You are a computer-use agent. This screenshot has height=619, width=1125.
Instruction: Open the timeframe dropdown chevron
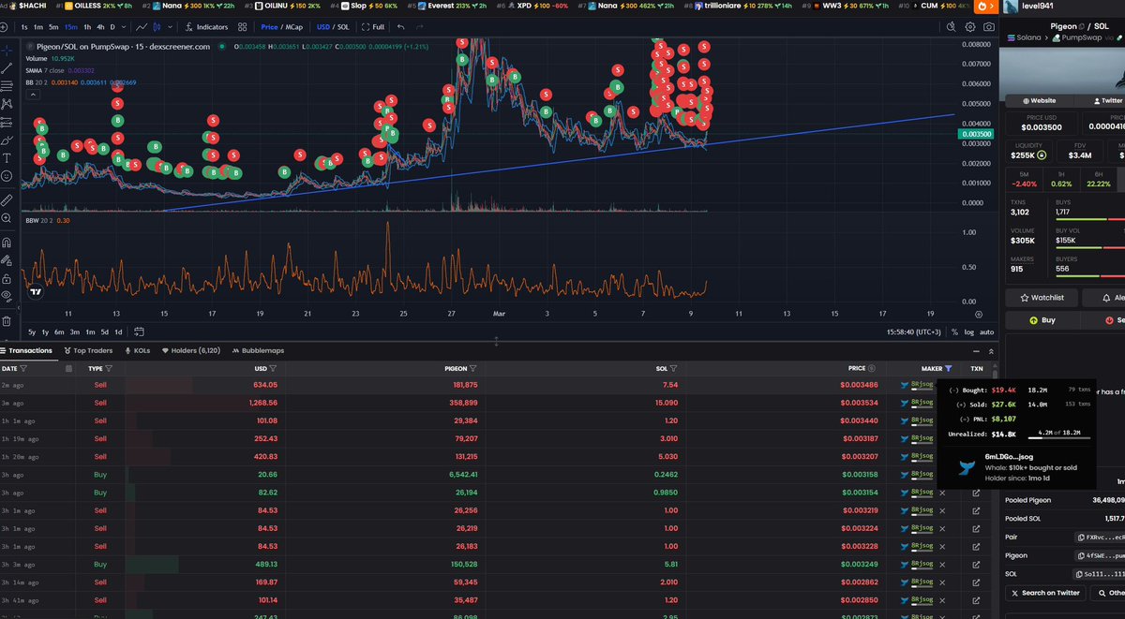tap(126, 27)
